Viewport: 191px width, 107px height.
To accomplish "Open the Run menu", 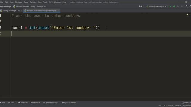I will click(x=40, y=2).
